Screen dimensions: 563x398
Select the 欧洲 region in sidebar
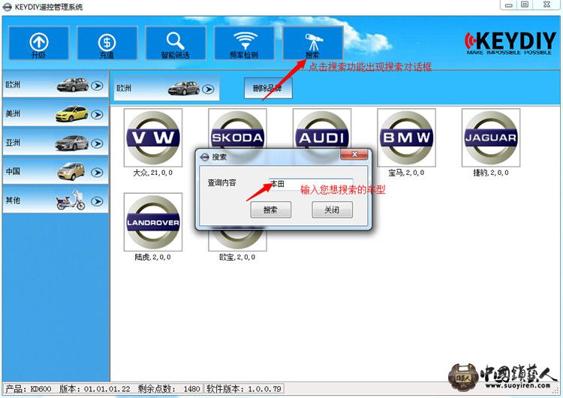[56, 85]
